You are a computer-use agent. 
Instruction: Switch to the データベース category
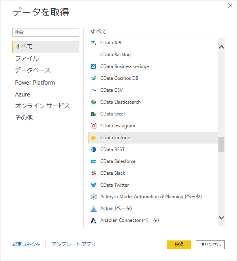pyautogui.click(x=33, y=70)
